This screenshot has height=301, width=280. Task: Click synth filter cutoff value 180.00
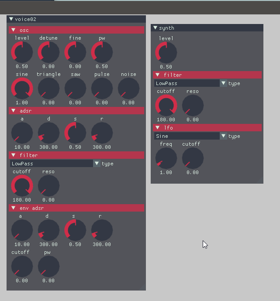166,120
